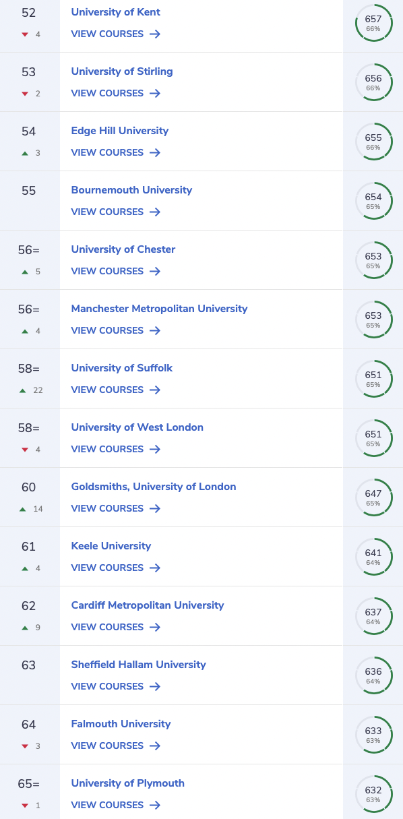Open Cardiff Metropolitan University link

[x=148, y=605]
